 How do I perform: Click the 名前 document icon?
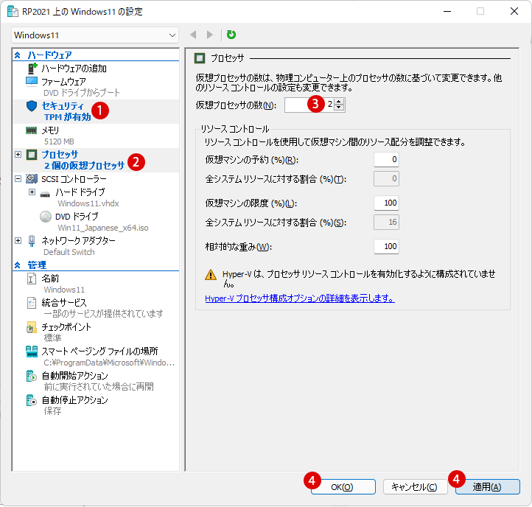pos(32,279)
